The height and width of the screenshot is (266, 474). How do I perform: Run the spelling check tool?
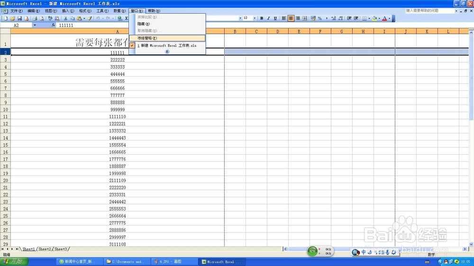[50, 18]
